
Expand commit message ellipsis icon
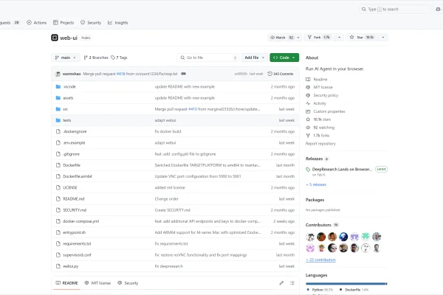click(x=183, y=74)
